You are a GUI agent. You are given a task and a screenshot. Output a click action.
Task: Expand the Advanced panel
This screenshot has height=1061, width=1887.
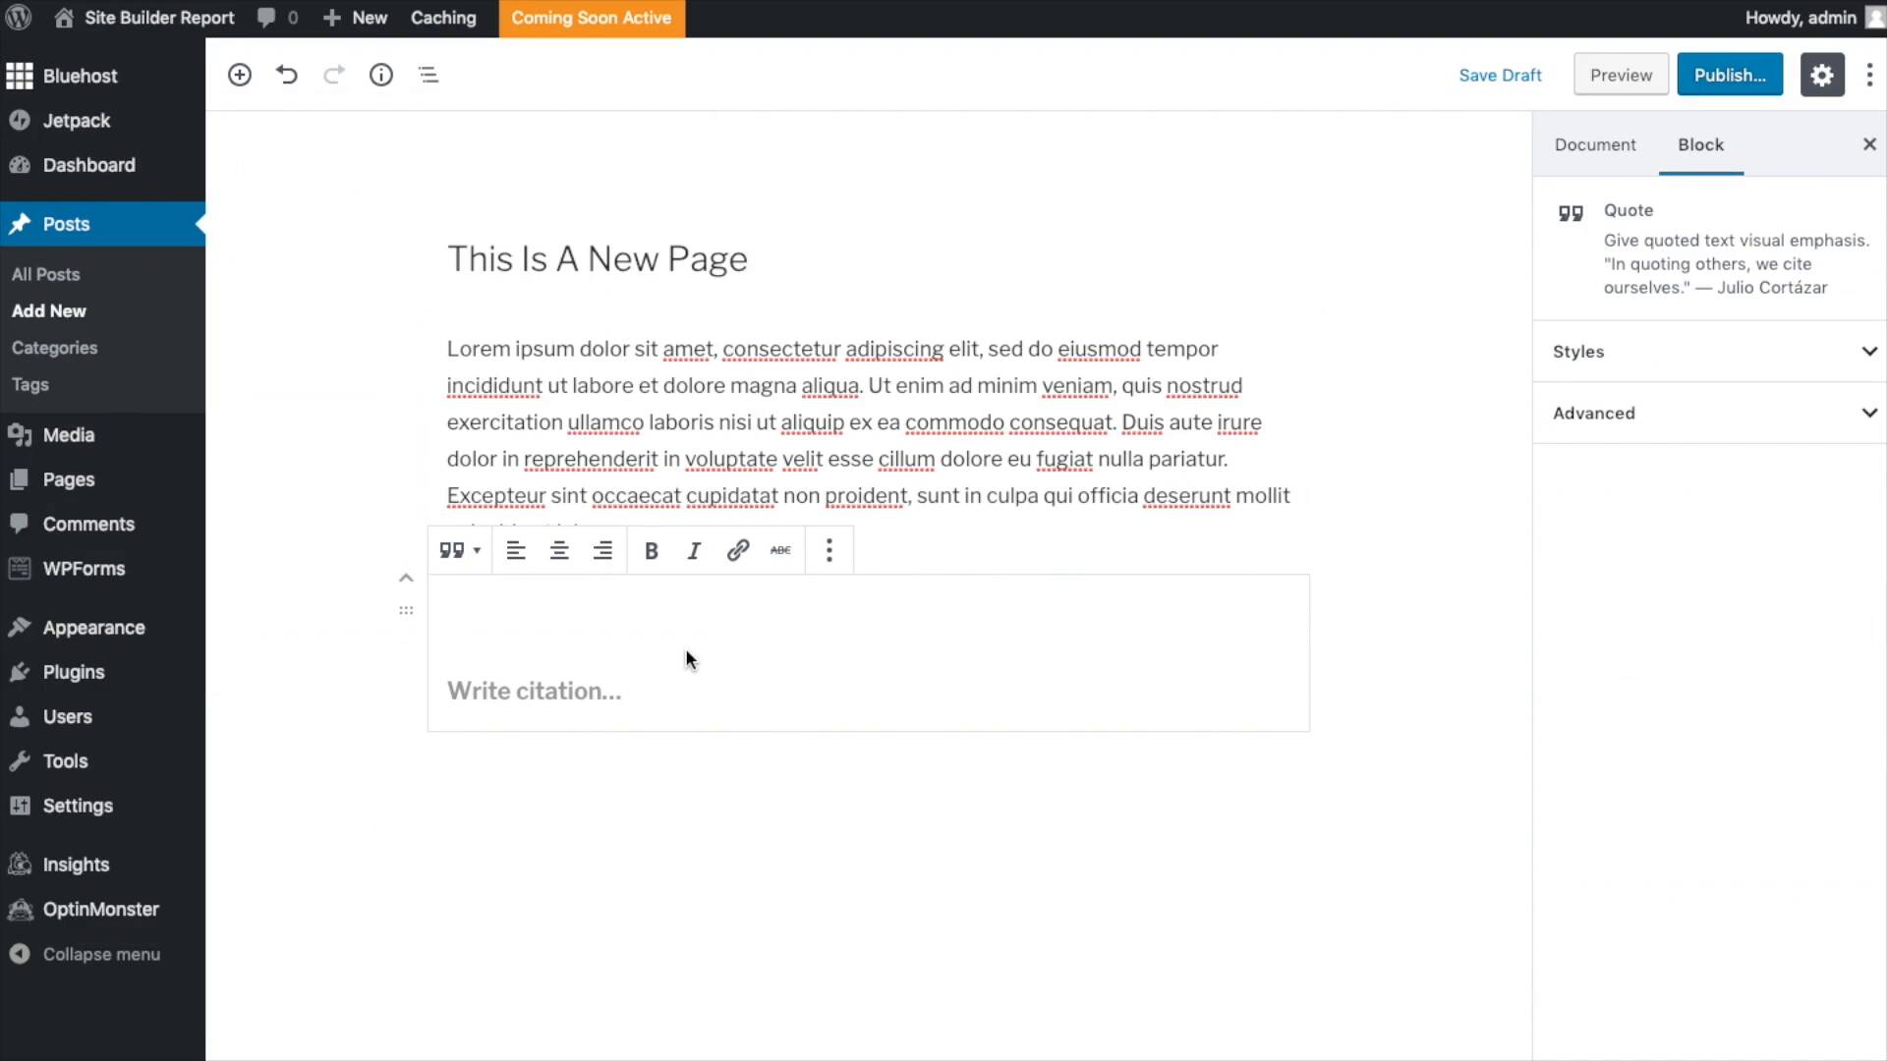tap(1709, 414)
